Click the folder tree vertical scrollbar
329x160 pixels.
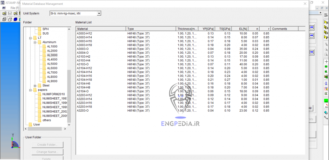69,96
